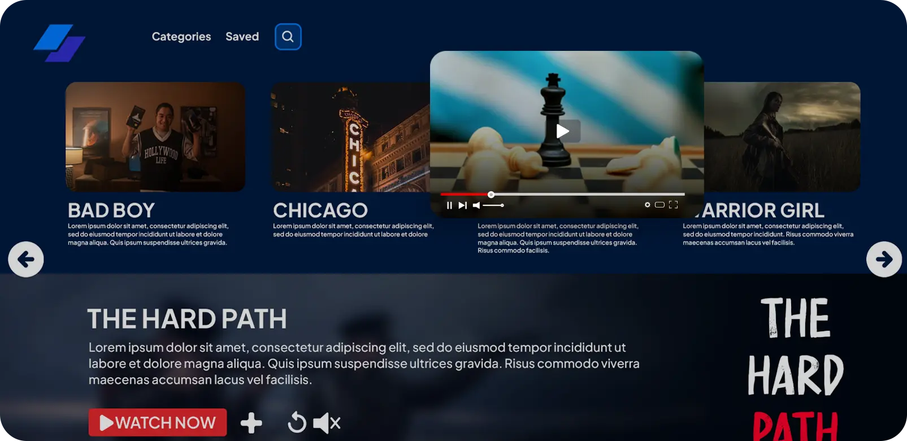Open video player settings gear
Viewport: 907px width, 441px height.
click(647, 205)
